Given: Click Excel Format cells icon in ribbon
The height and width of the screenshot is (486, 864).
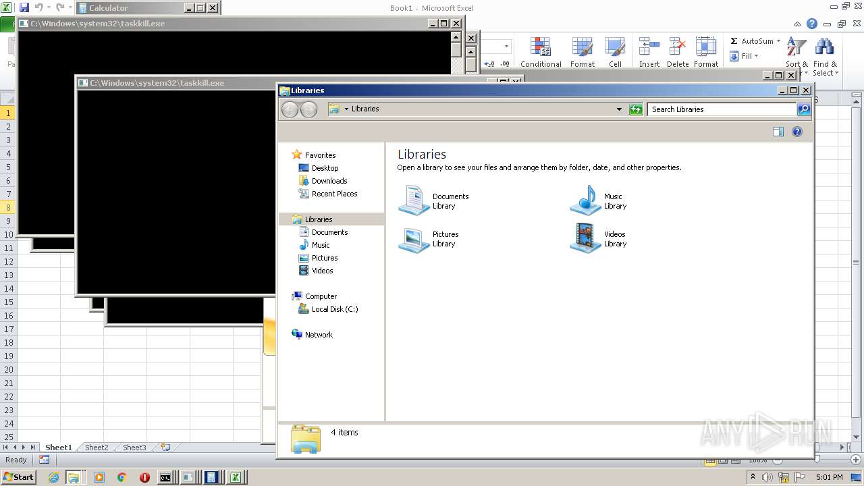Looking at the screenshot, I should [706, 47].
